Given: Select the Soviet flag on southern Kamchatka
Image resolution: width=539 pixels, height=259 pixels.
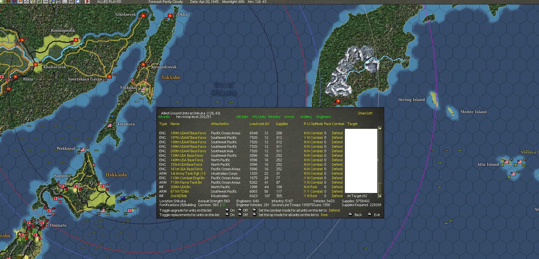Looking at the screenshot, I should (x=338, y=101).
